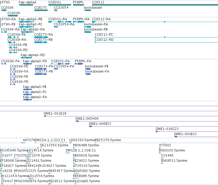Select the CG8273-RA transcript label
The image size is (218, 185).
44,34
